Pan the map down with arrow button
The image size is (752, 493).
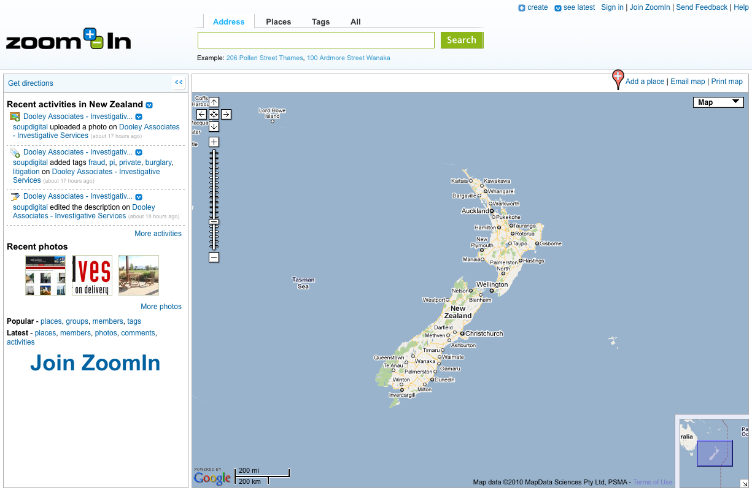click(x=214, y=126)
